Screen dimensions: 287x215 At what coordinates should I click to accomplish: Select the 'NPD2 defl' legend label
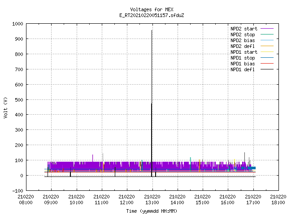tap(243, 46)
